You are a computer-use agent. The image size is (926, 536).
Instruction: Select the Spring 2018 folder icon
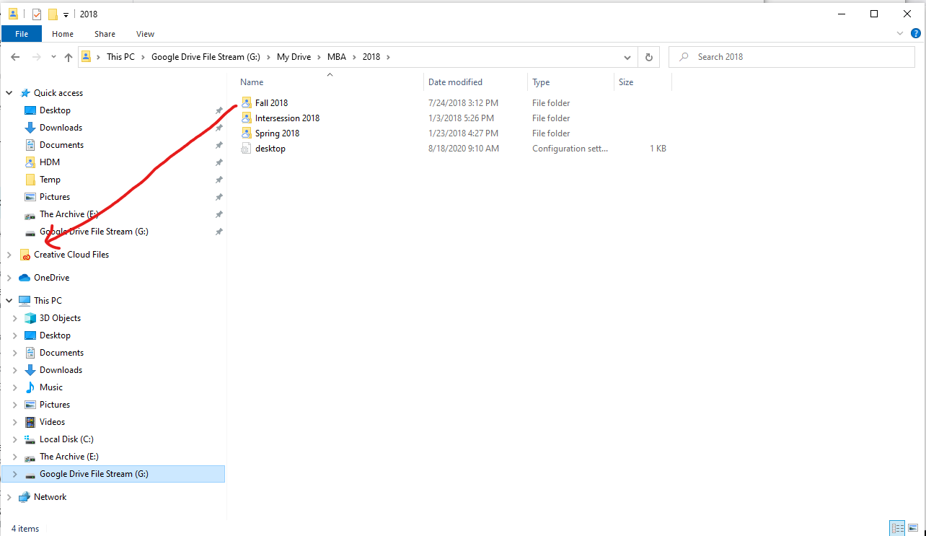(x=246, y=133)
